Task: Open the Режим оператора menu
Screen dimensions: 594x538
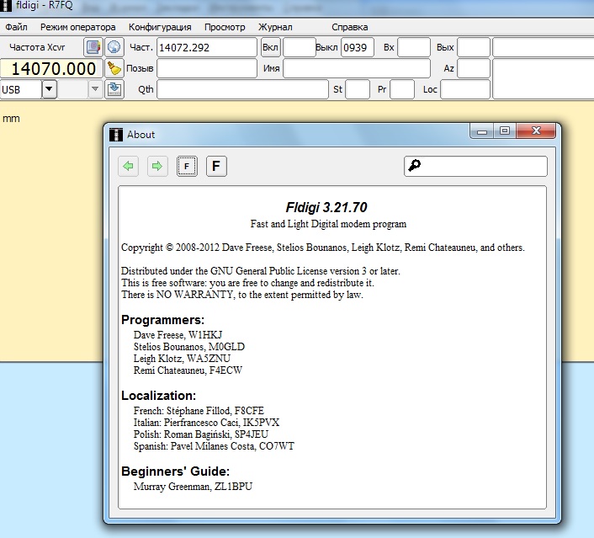Action: point(78,27)
